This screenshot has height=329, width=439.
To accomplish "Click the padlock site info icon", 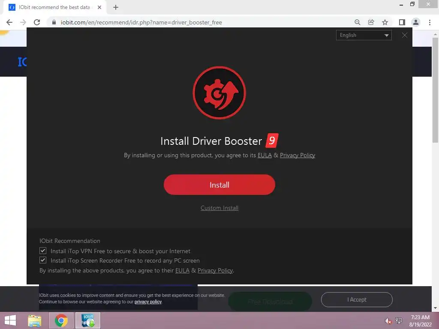I will [54, 22].
